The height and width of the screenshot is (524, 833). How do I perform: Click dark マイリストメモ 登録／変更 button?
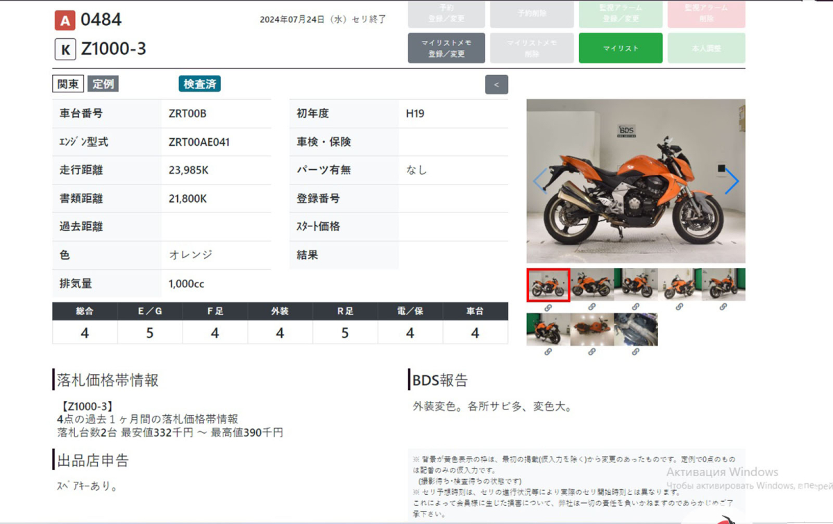coord(446,49)
